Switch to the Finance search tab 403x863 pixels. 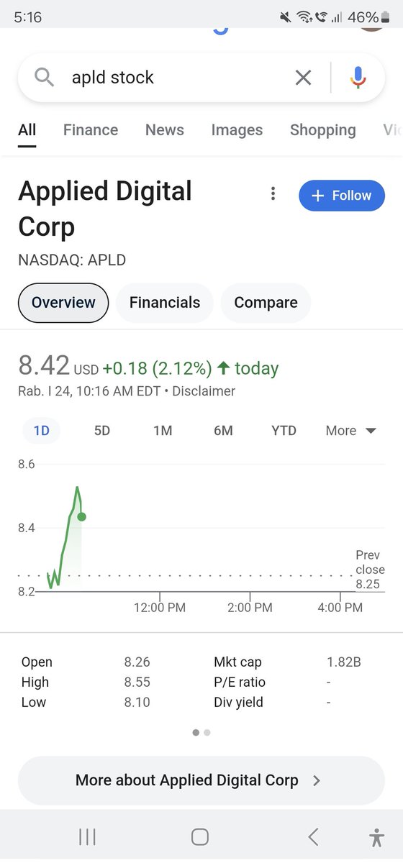[x=91, y=130]
